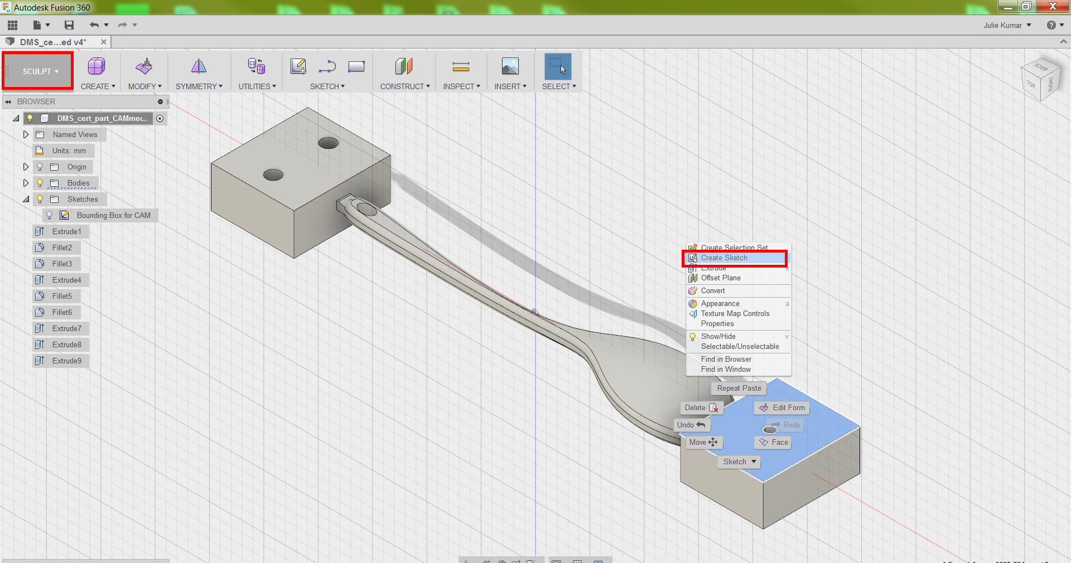
Task: Click Move in the marking menu
Action: (x=704, y=442)
